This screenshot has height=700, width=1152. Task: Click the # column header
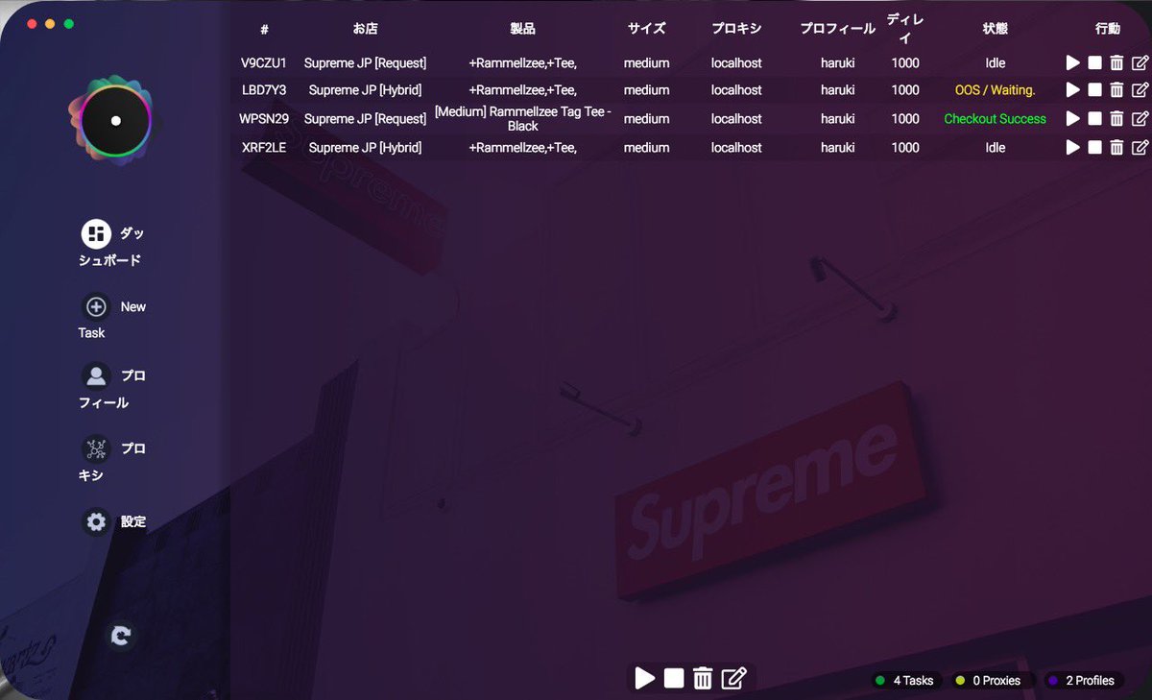tap(264, 30)
